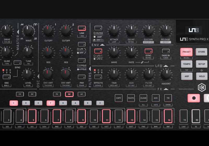Adjust the envelope ATTACK knob

pos(114,31)
